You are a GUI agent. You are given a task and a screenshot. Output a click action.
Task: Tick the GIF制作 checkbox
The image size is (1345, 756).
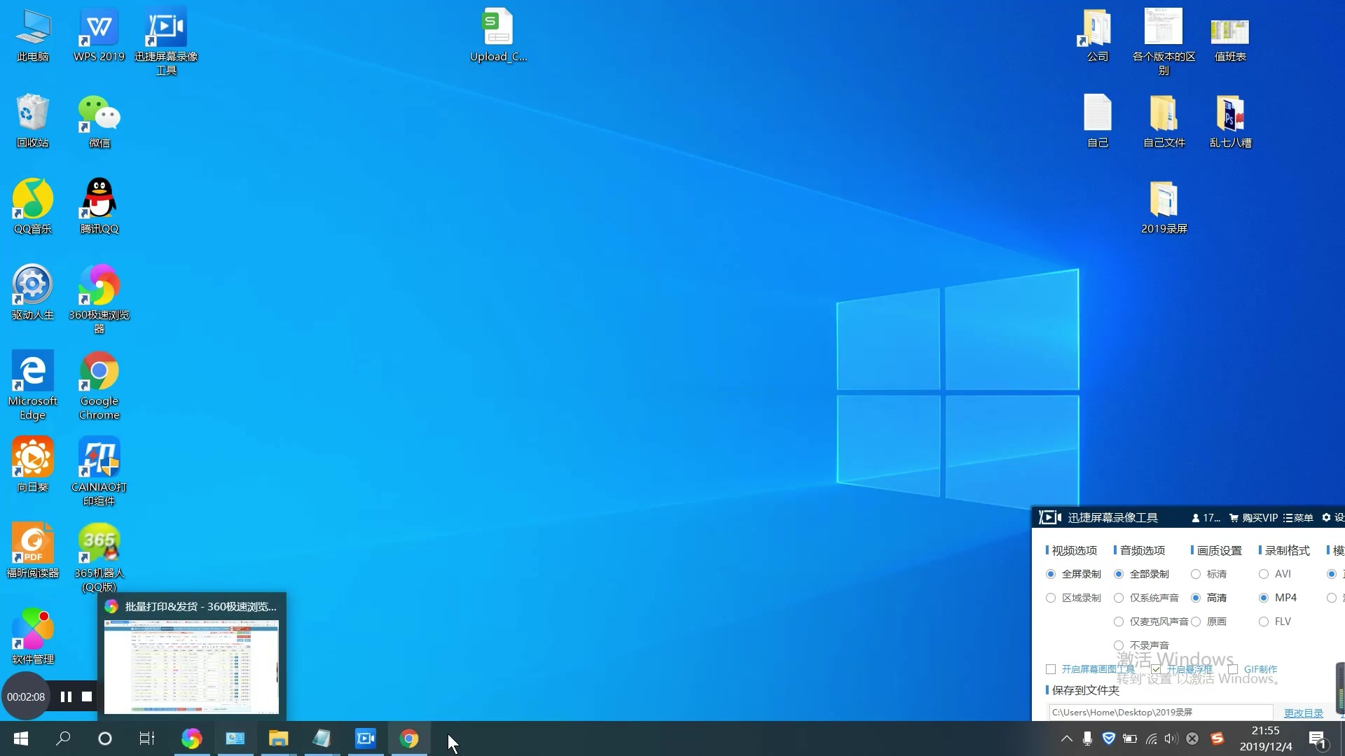point(1233,669)
